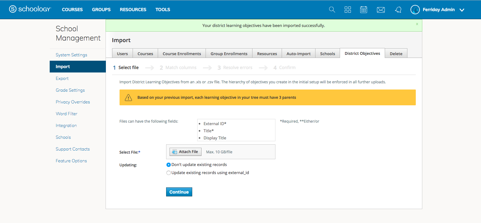Viewport: 481px width, 223px height.
Task: Open the Delete import tab
Action: (x=396, y=54)
